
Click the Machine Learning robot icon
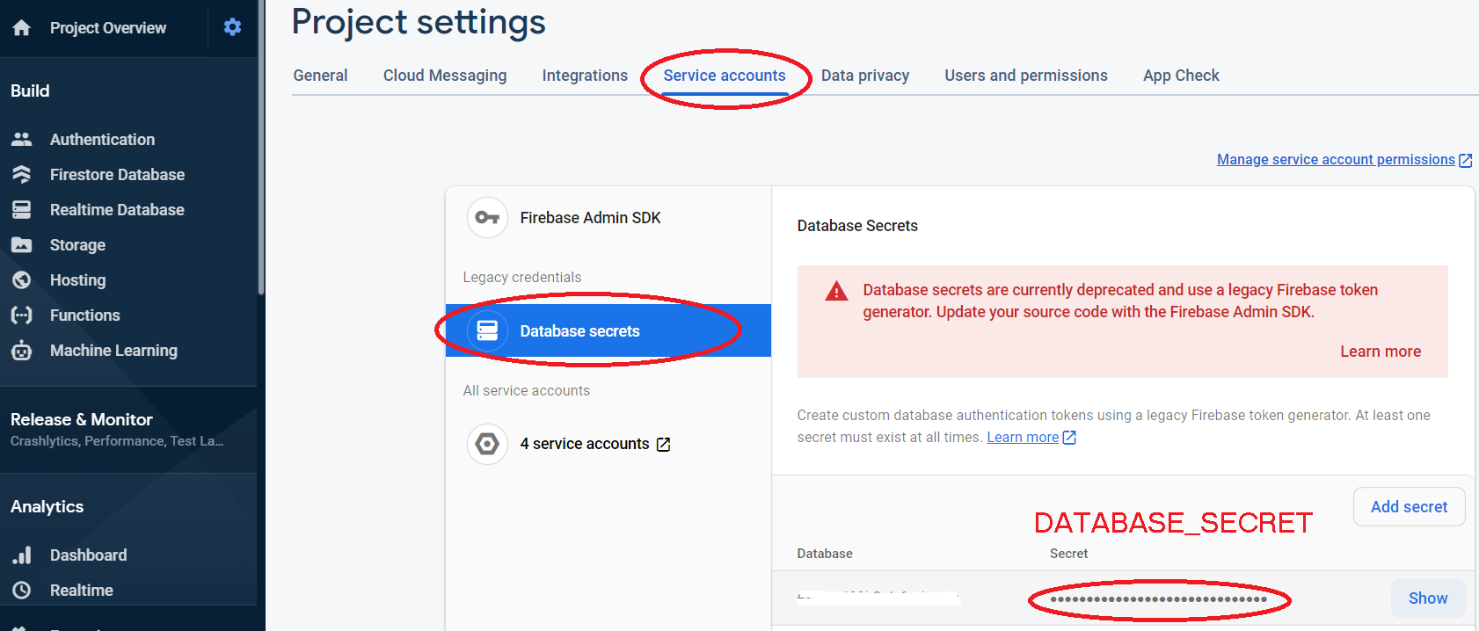click(22, 351)
